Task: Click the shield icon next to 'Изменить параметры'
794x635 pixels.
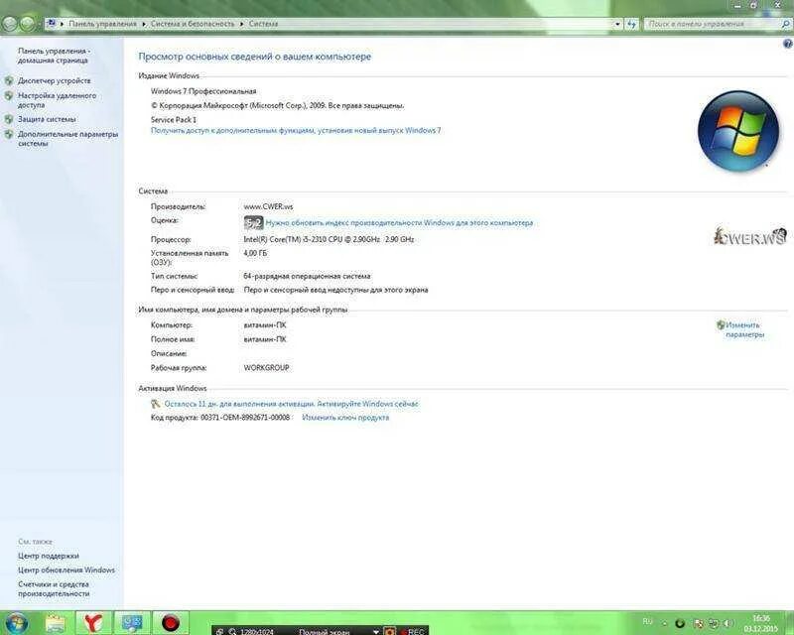Action: click(721, 325)
